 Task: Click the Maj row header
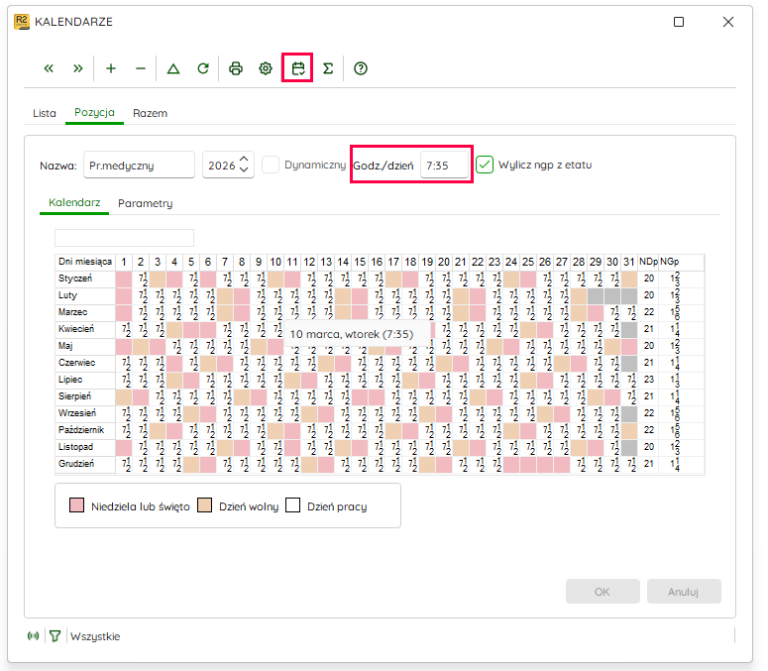(85, 346)
